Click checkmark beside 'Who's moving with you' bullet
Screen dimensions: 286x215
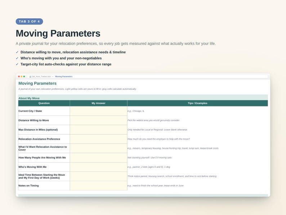pos(17,58)
